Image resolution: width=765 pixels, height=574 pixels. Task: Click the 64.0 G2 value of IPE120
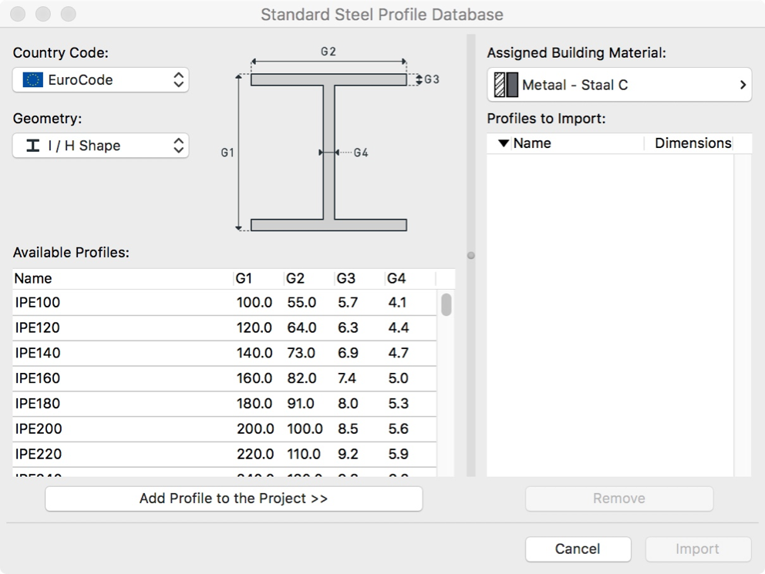pos(302,328)
